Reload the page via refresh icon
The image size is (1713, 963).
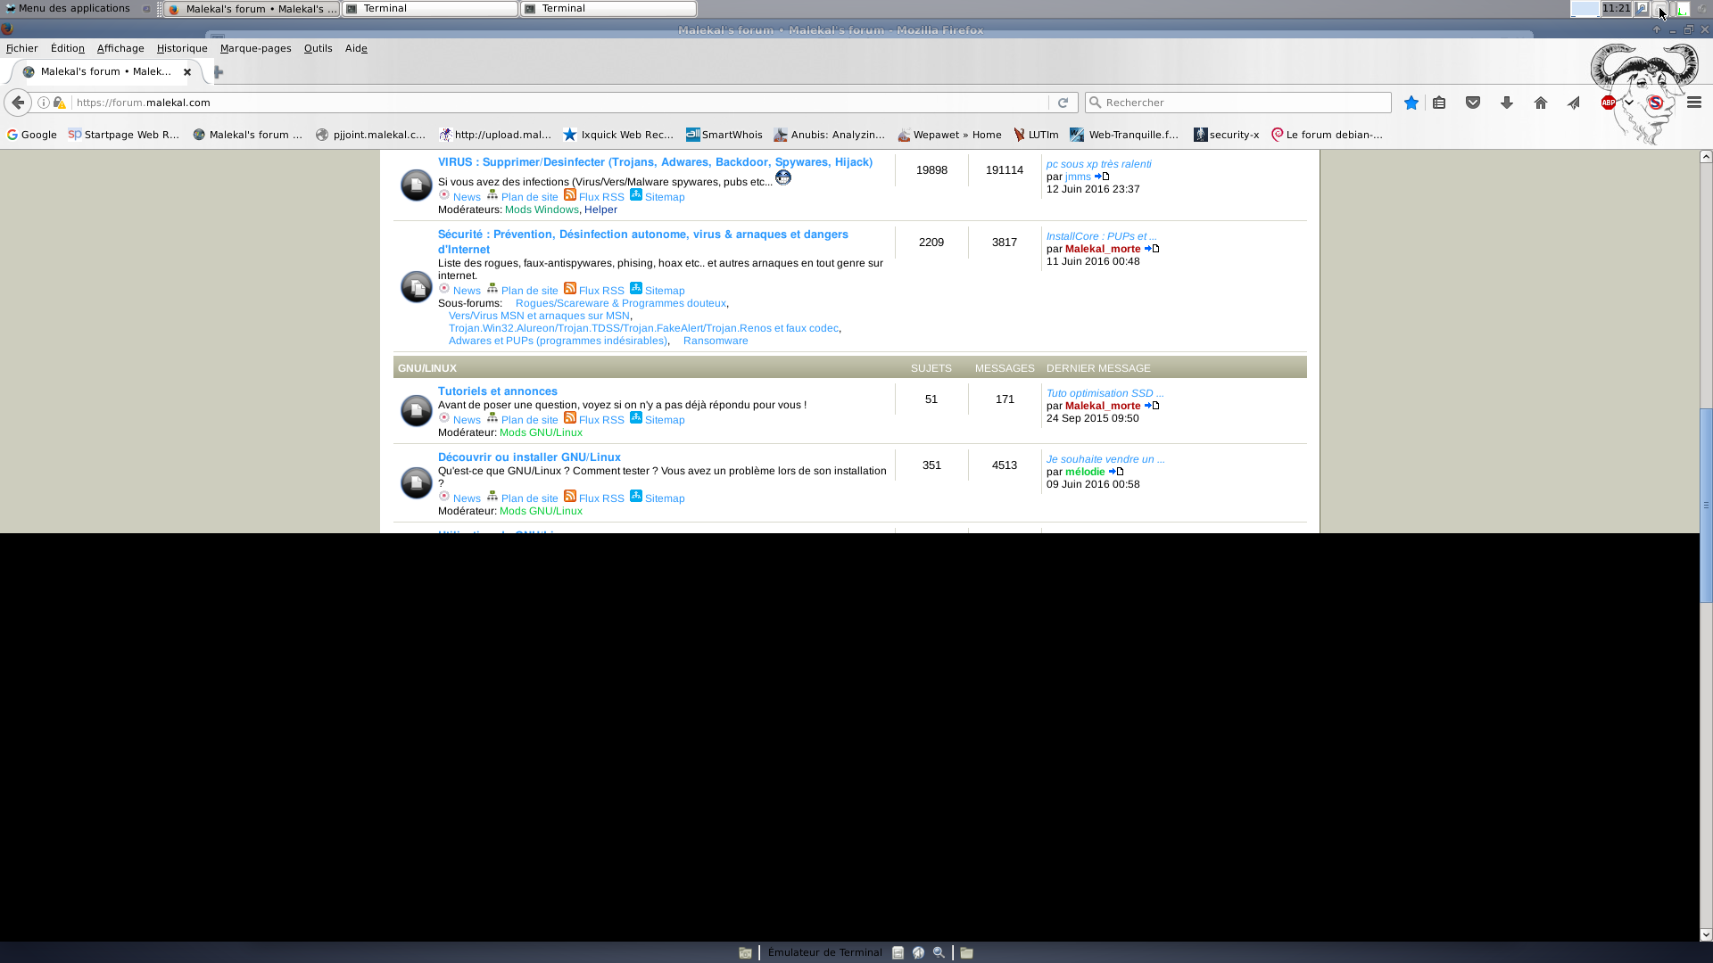click(x=1063, y=103)
